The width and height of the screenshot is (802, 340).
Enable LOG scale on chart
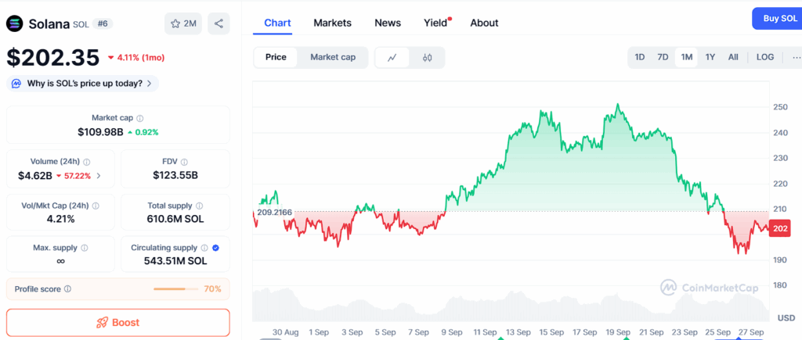(765, 57)
